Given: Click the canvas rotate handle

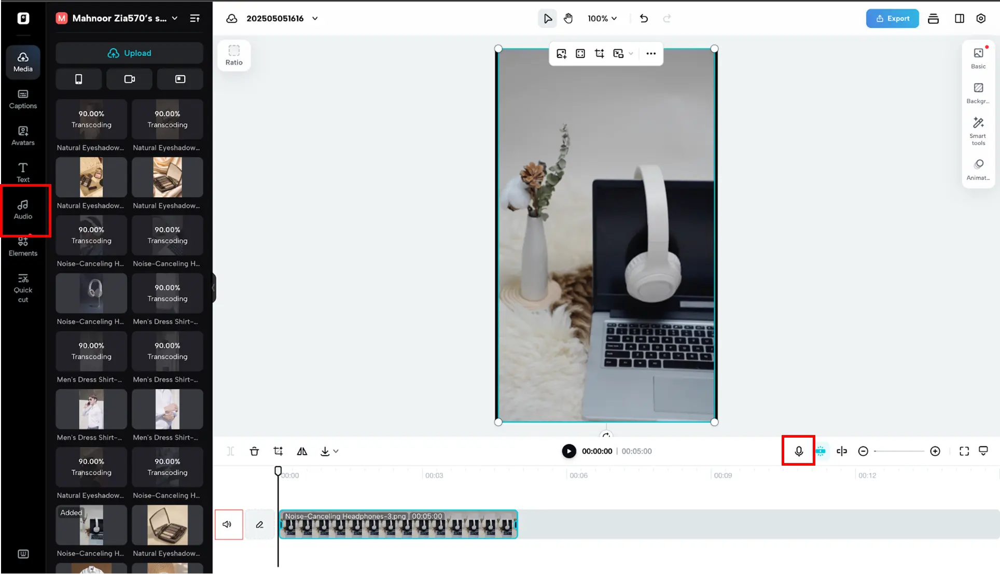Looking at the screenshot, I should [x=606, y=436].
